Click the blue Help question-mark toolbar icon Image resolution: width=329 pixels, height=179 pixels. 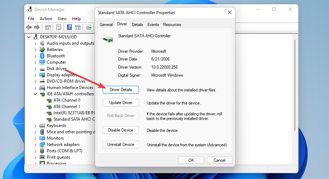click(x=69, y=27)
